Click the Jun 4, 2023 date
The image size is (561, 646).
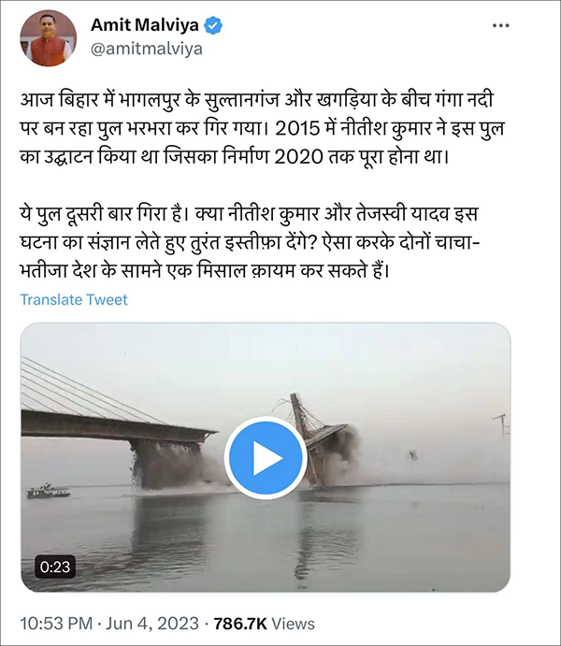[x=152, y=624]
